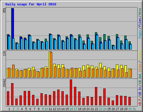Click the blue "kB In" legend label
This screenshot has width=143, height=112.
[x=140, y=91]
